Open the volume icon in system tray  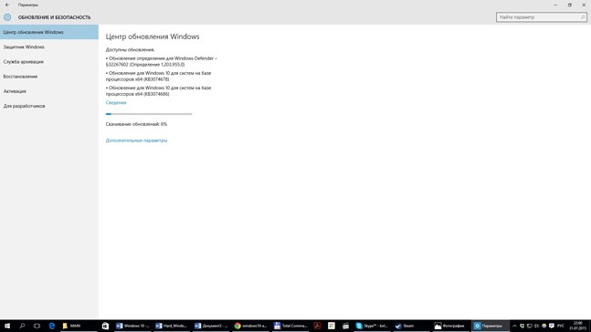537,326
